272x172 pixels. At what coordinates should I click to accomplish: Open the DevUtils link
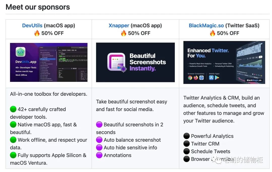[x=32, y=26]
